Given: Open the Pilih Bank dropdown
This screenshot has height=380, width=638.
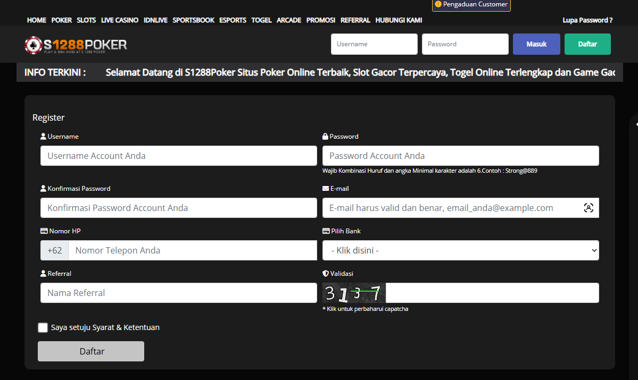Looking at the screenshot, I should pyautogui.click(x=461, y=250).
